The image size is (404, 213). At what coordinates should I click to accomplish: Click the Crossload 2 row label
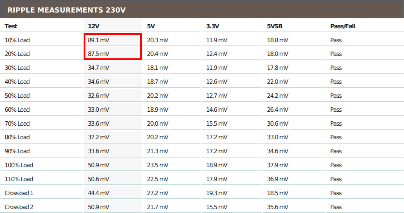click(19, 207)
